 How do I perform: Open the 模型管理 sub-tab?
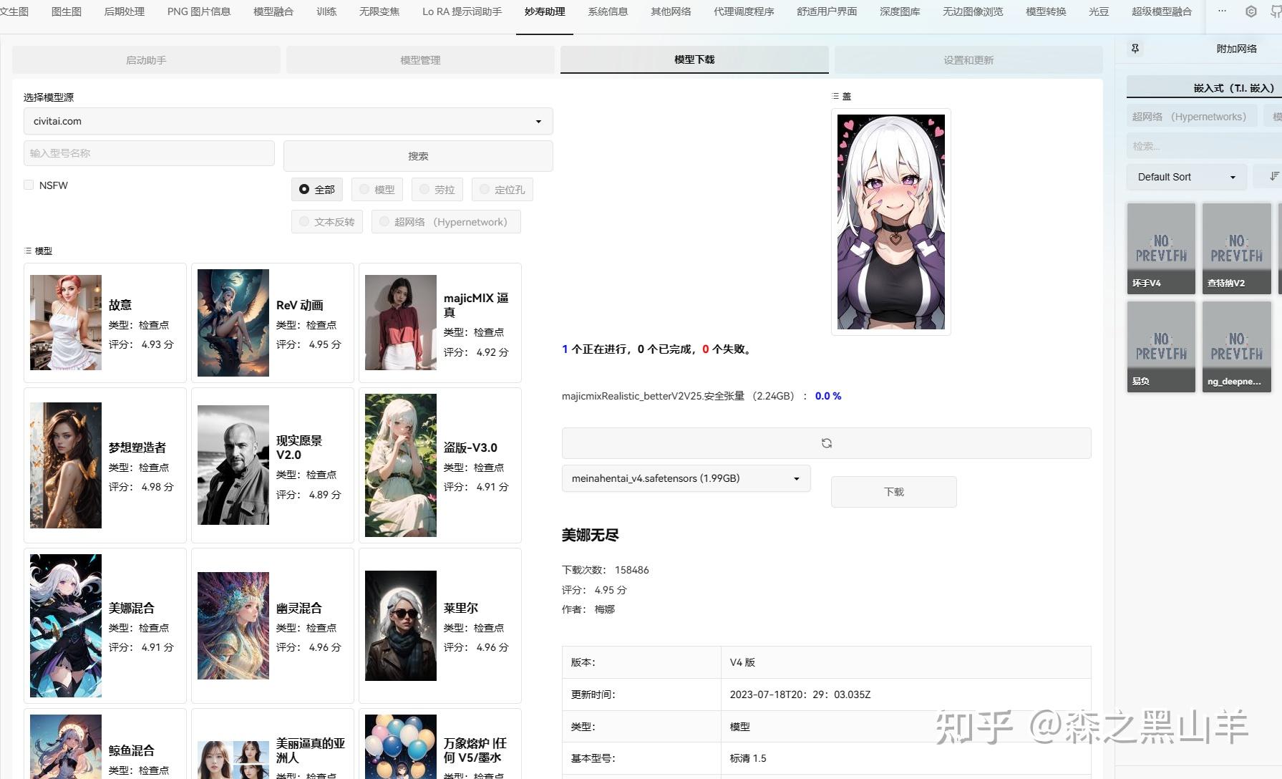[420, 60]
